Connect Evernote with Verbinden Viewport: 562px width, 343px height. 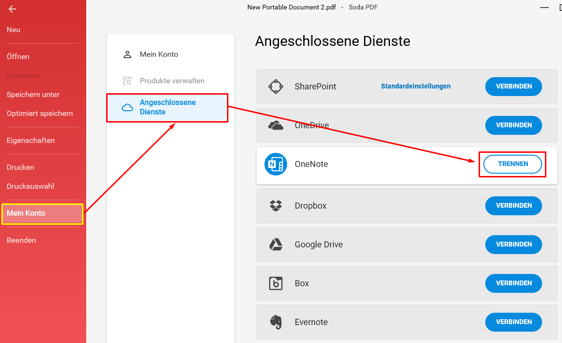[x=514, y=322]
